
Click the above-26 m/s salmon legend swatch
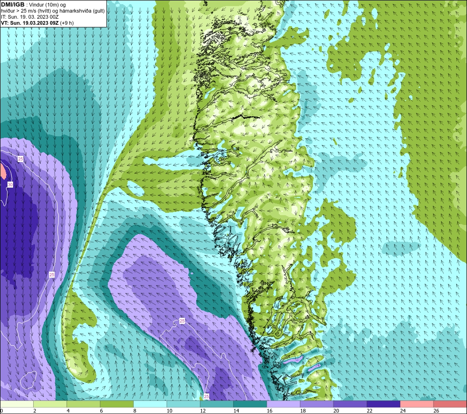click(x=450, y=404)
